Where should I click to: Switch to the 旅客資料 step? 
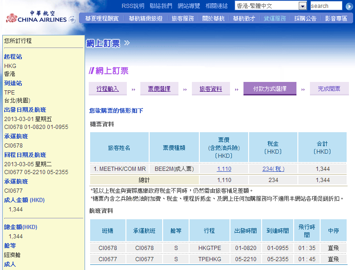[x=210, y=88]
